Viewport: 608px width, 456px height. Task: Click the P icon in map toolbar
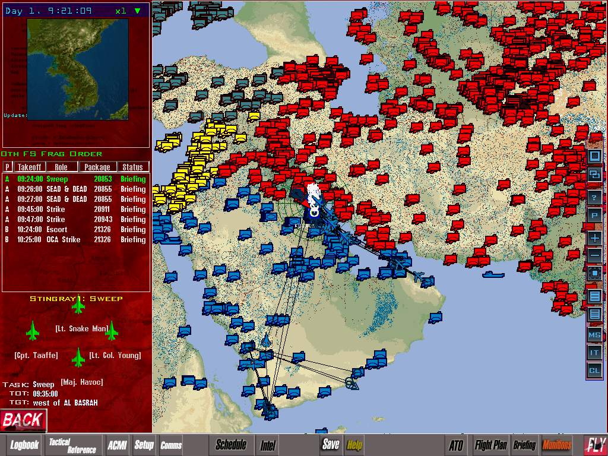tap(594, 216)
